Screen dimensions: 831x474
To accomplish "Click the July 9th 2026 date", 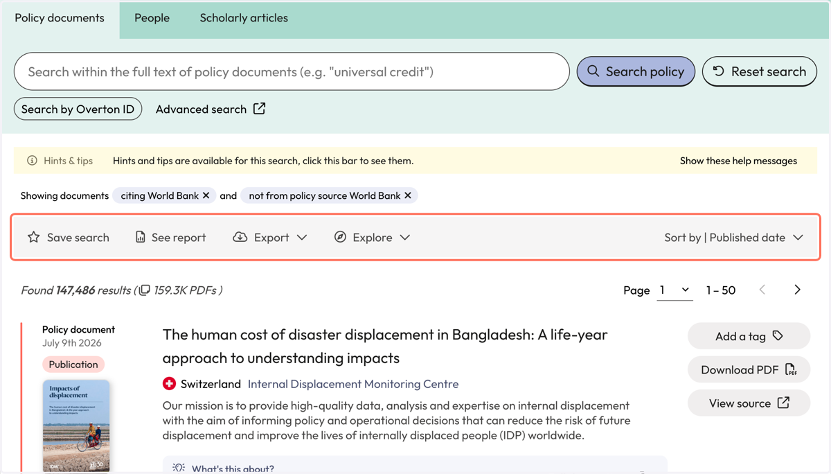I will [x=72, y=343].
